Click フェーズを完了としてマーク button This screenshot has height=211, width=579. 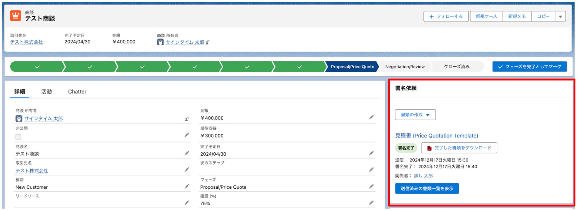(x=530, y=67)
